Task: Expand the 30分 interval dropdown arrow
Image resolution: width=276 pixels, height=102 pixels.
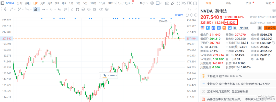Action: click(115, 3)
